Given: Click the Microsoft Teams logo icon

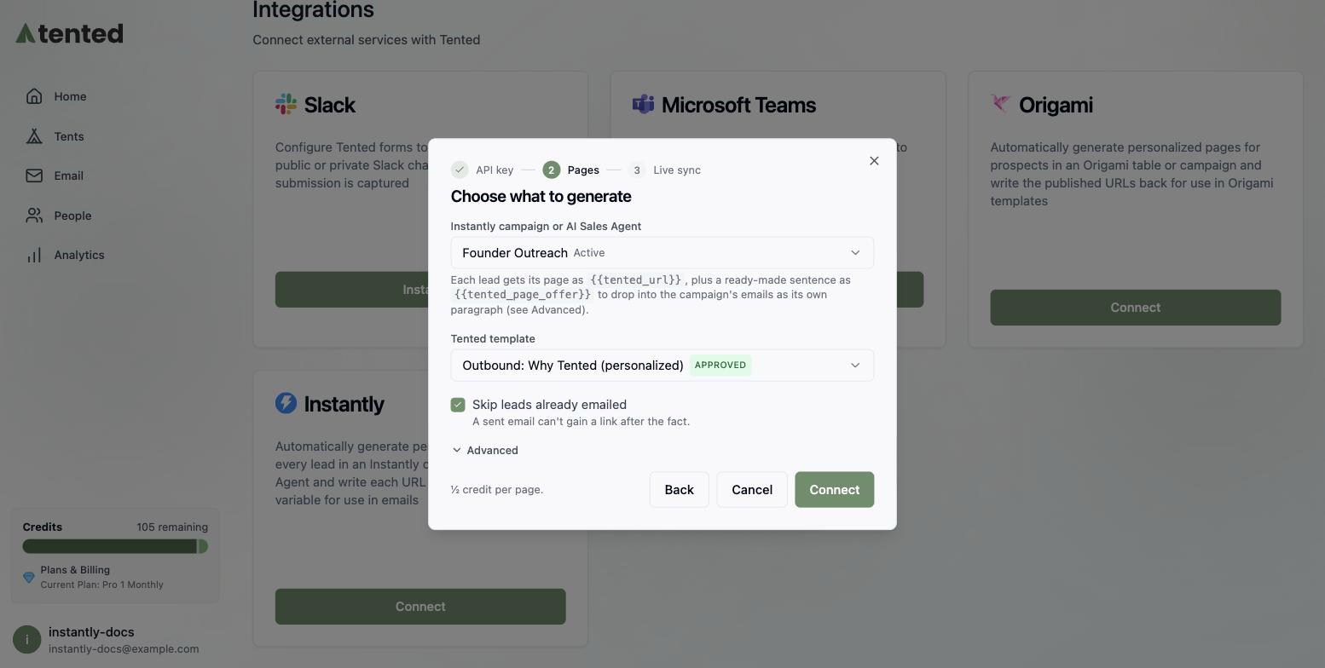Looking at the screenshot, I should (x=643, y=104).
